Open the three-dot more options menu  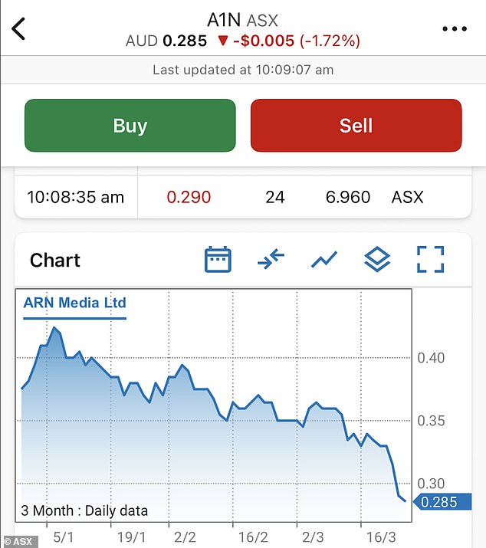[x=454, y=29]
